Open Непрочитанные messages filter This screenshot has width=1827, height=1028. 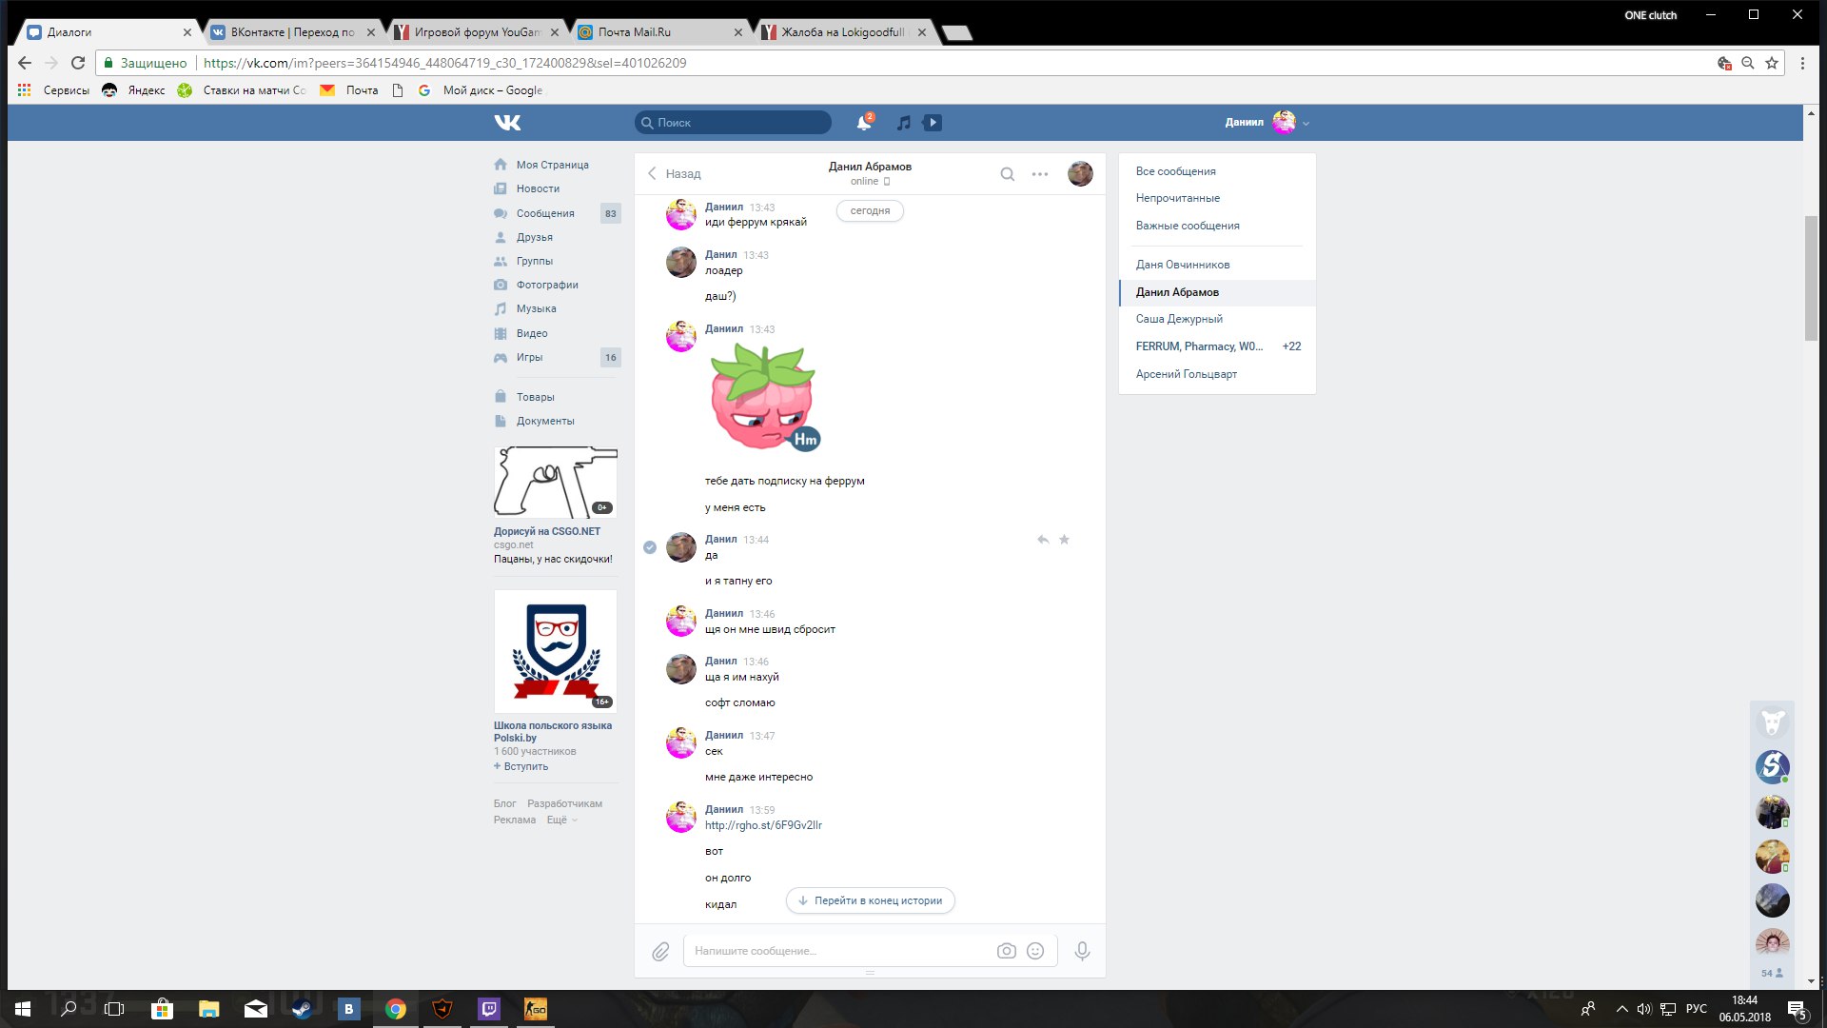click(x=1177, y=198)
